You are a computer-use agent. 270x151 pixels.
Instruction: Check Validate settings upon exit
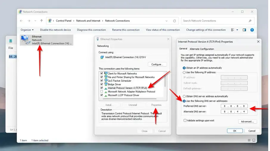[x=185, y=121]
